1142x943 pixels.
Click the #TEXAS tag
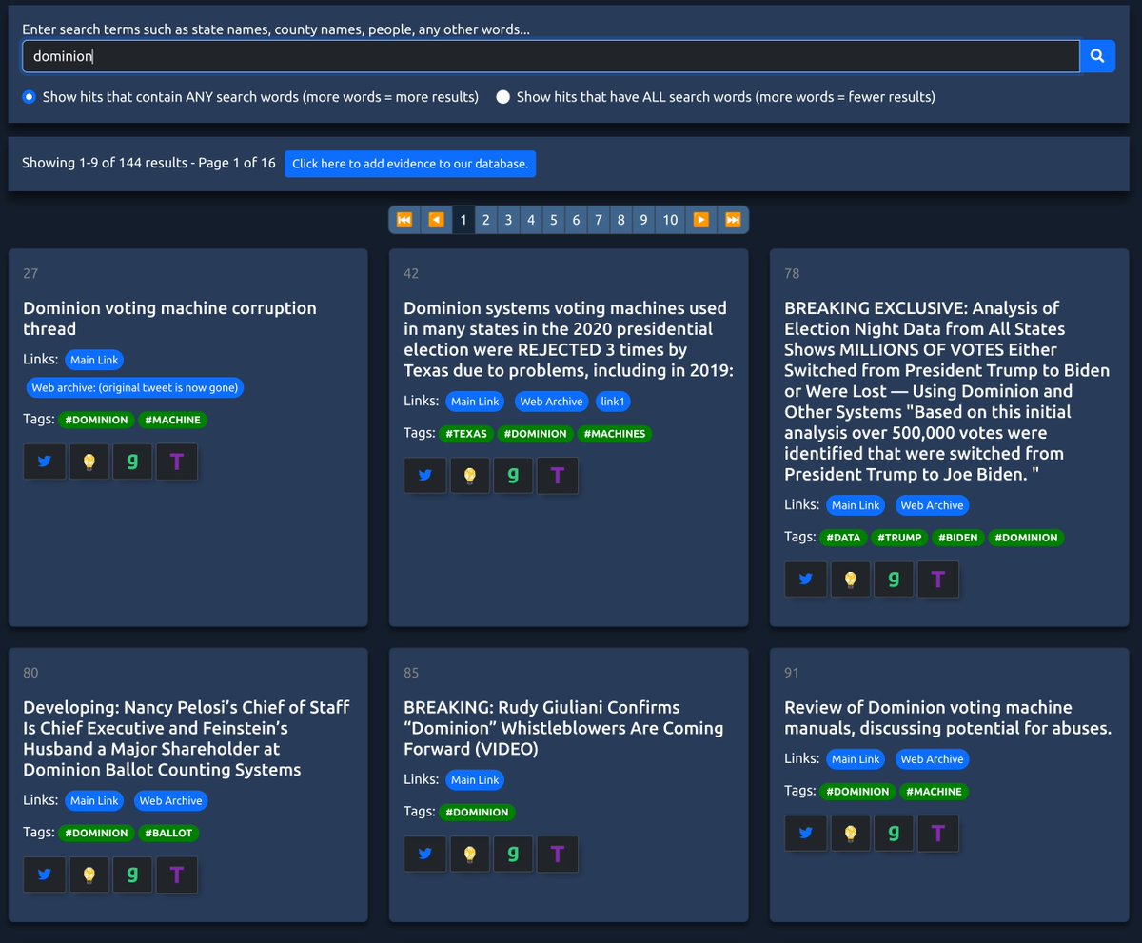coord(465,434)
